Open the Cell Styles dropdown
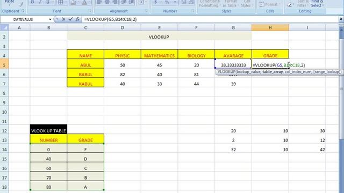Viewport: 344px width, 193px height. [x=247, y=4]
